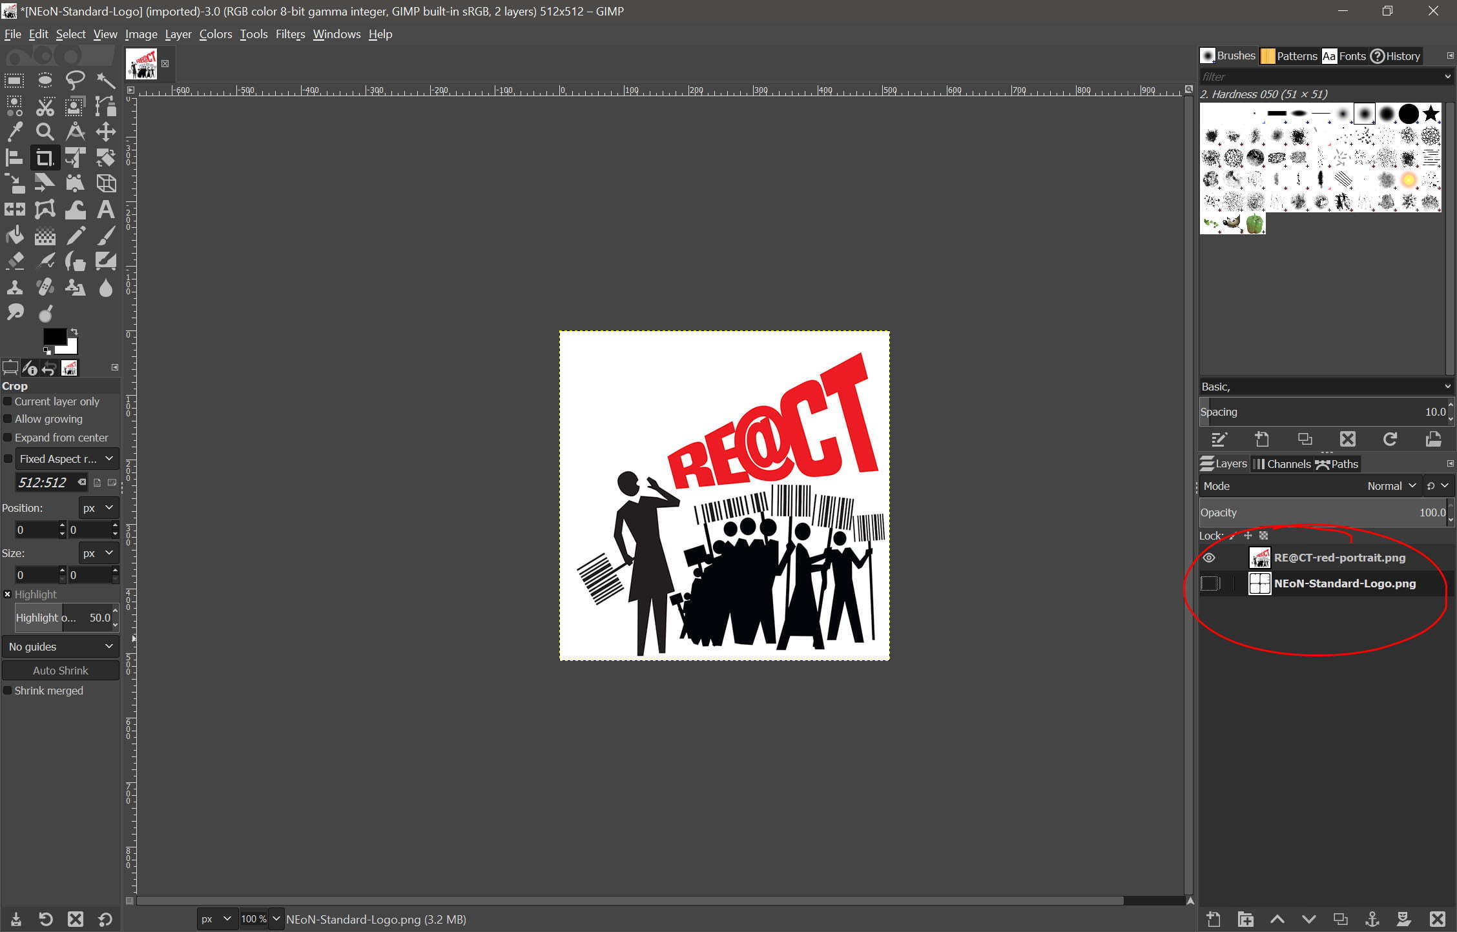Viewport: 1457px width, 932px height.
Task: Click the Auto Shrink button
Action: (61, 671)
